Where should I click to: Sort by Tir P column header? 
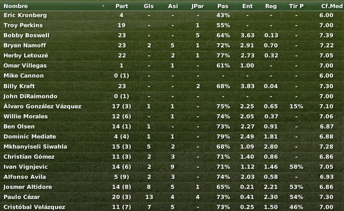click(296, 6)
